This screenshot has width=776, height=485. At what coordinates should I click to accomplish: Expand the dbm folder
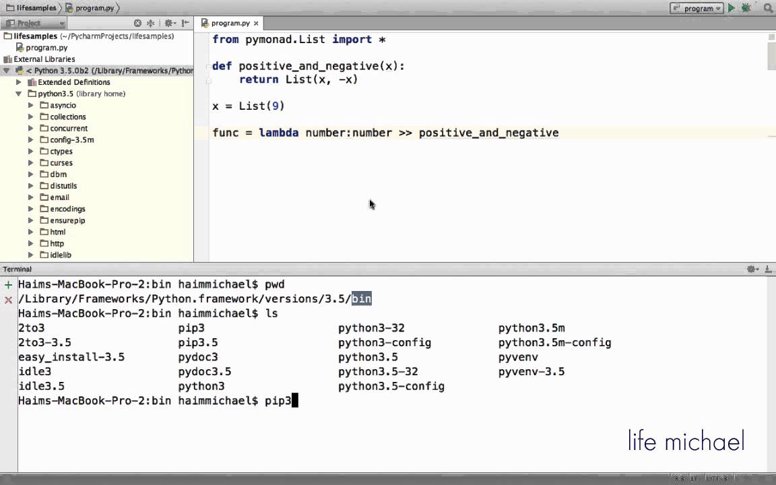click(31, 174)
